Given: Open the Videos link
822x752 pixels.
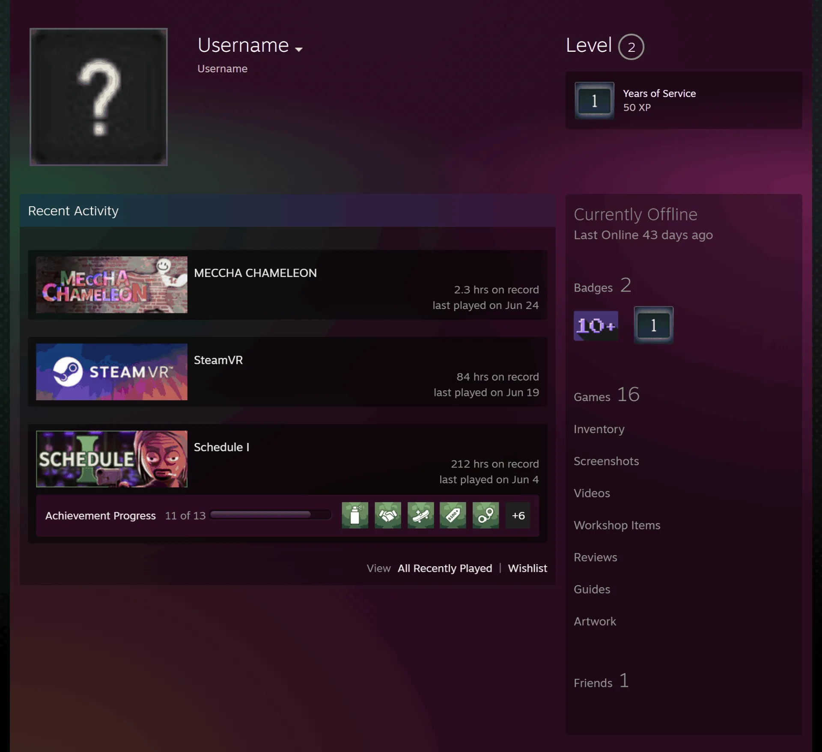Looking at the screenshot, I should [592, 493].
